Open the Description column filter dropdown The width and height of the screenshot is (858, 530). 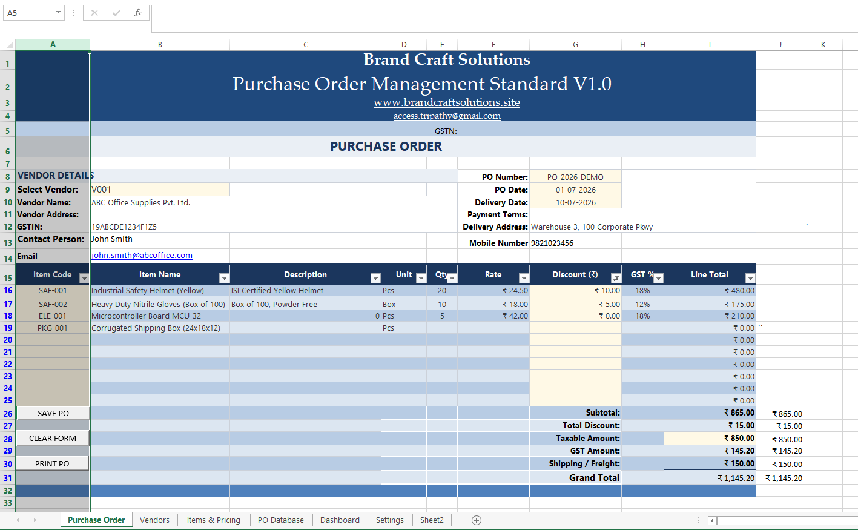click(375, 278)
